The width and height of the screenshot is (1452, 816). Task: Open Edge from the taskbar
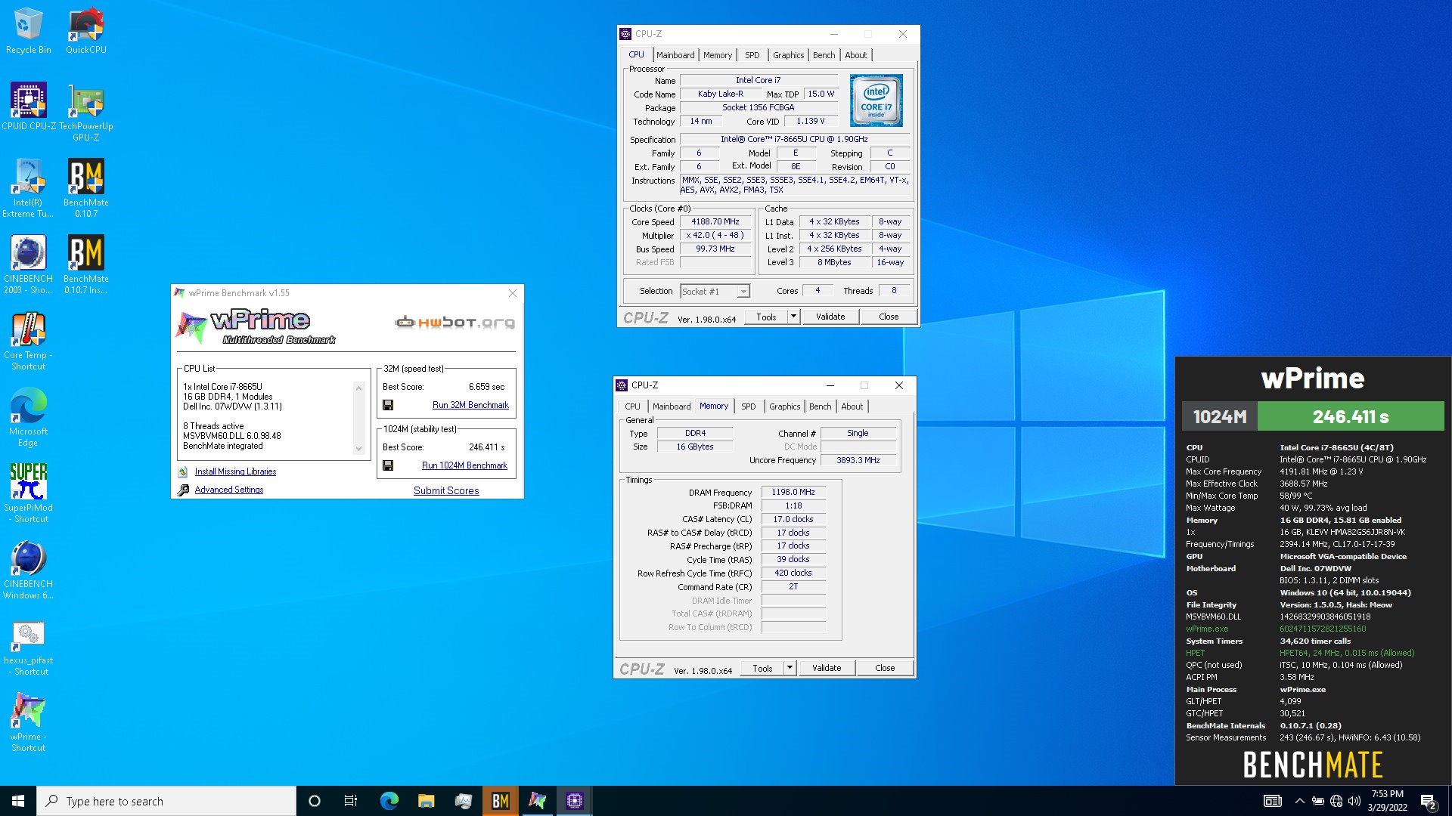[389, 801]
